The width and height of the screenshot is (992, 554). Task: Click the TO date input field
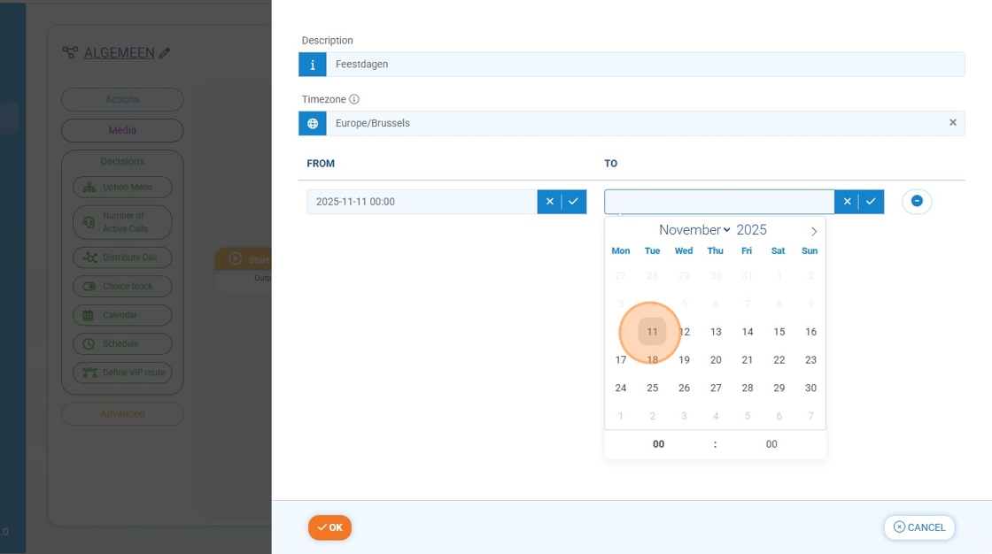pyautogui.click(x=719, y=202)
